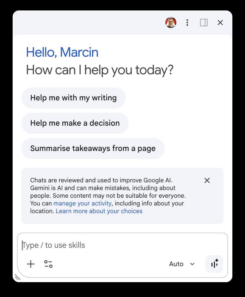Toggle the side panel layout icon

click(x=204, y=23)
